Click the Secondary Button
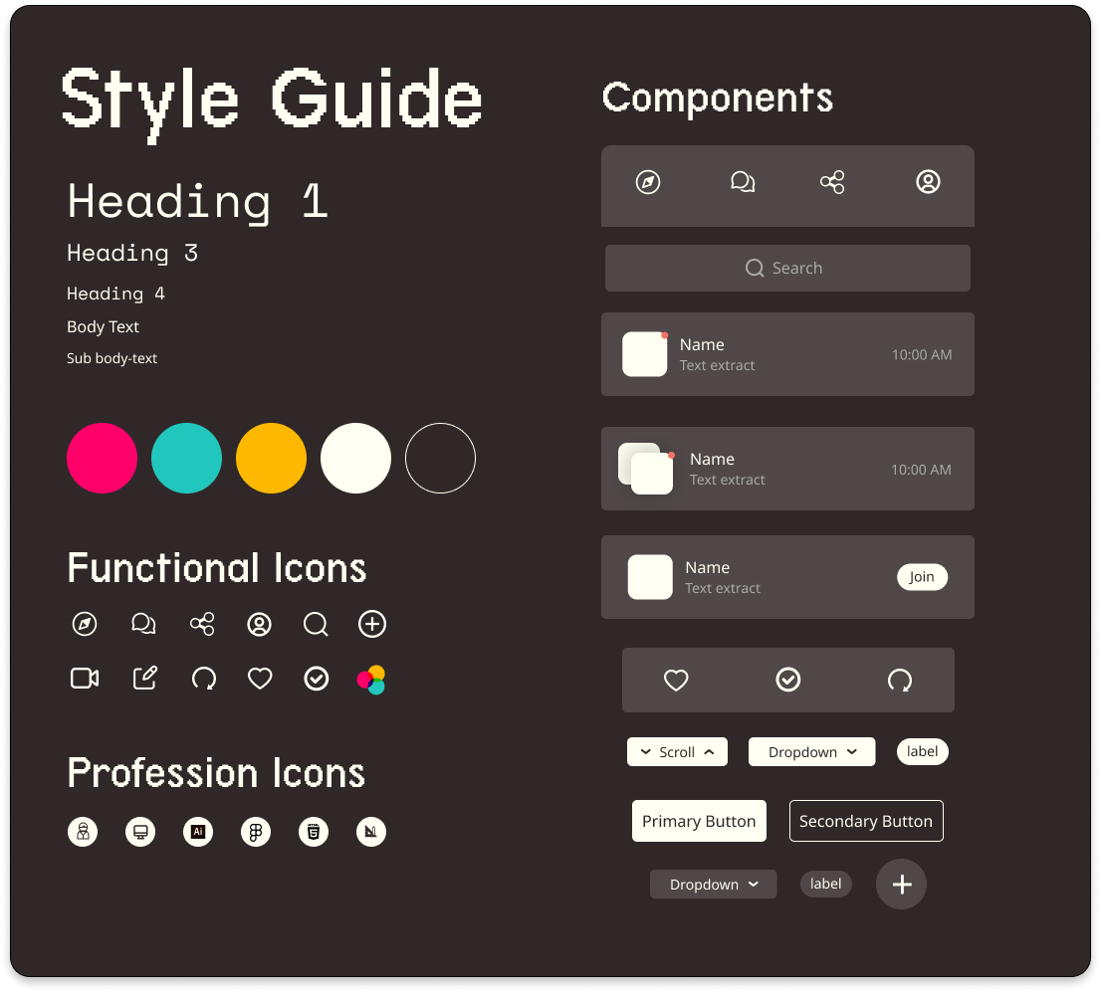This screenshot has width=1101, height=992. pos(866,821)
